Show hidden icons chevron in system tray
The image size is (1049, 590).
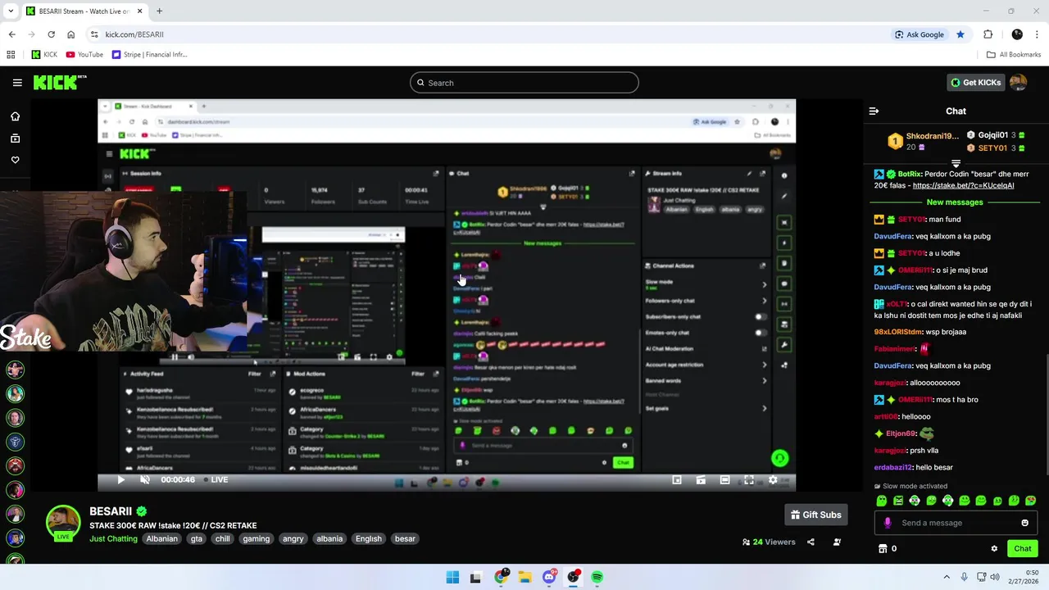coord(947,578)
